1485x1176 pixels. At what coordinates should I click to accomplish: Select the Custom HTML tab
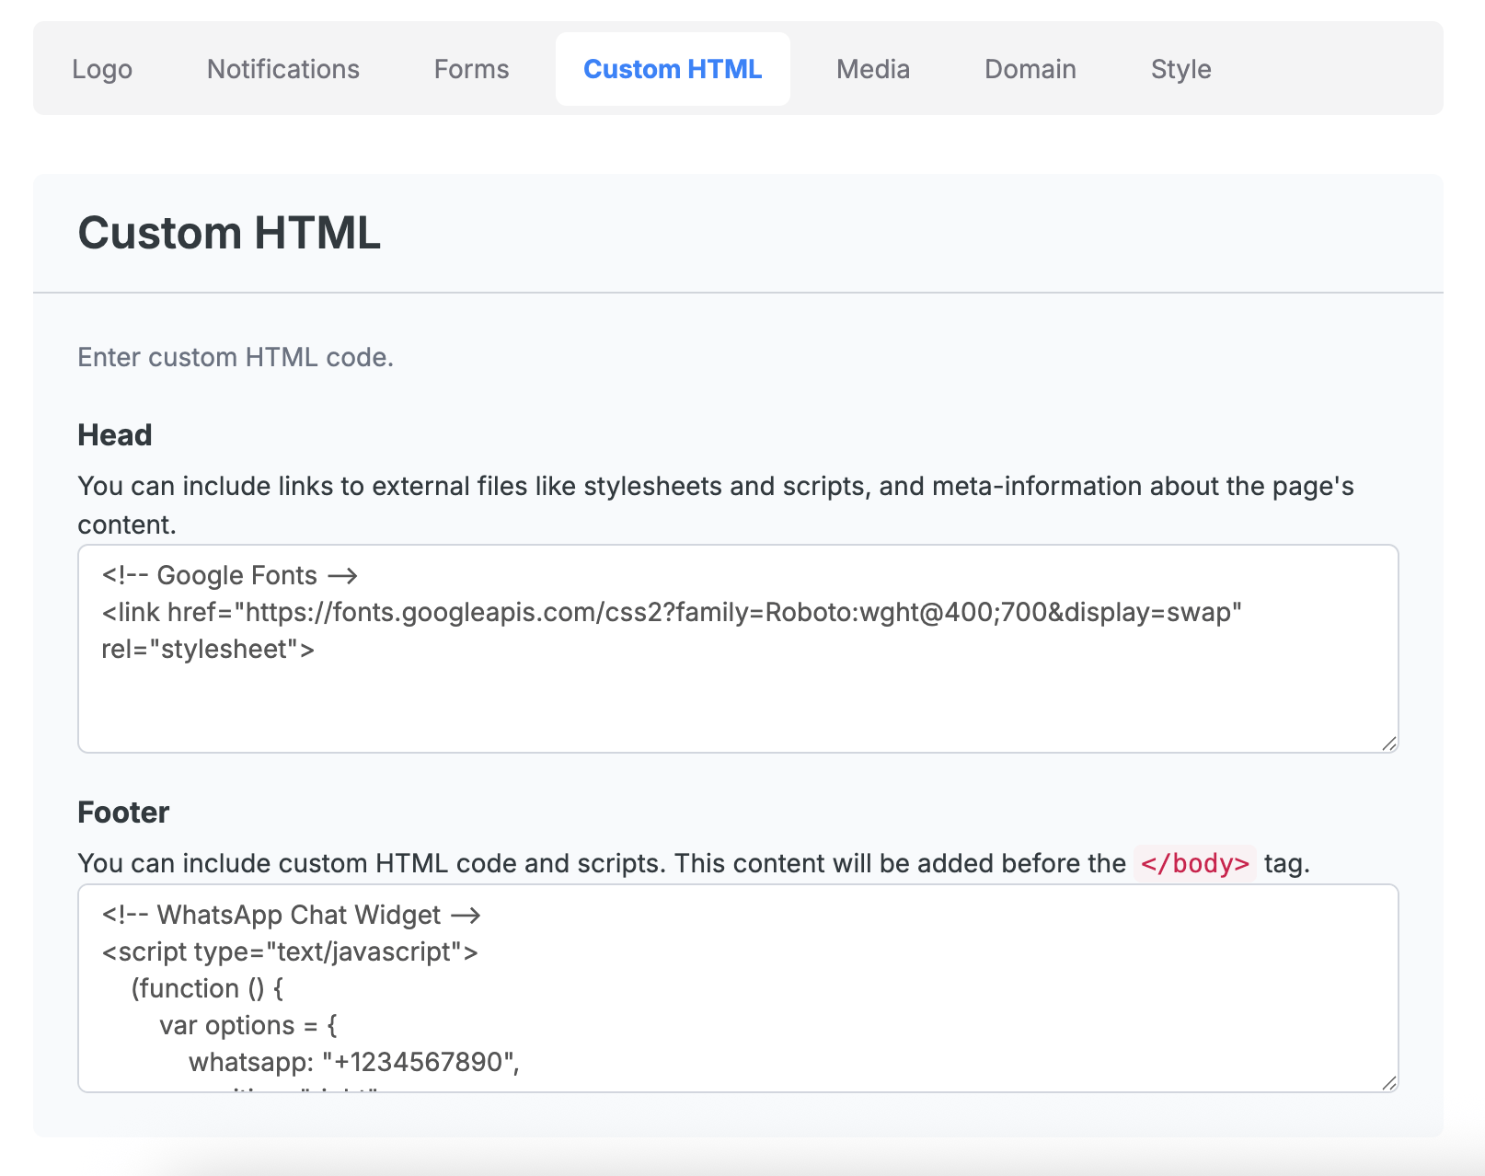(x=673, y=69)
